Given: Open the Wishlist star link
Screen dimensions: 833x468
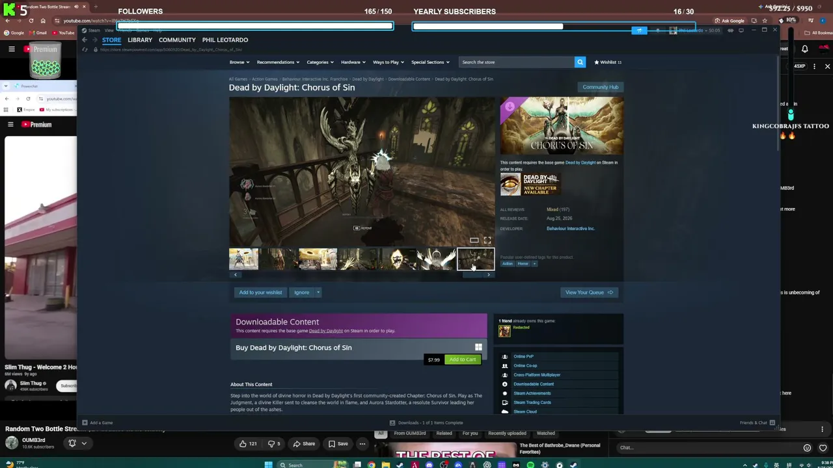Looking at the screenshot, I should [608, 62].
